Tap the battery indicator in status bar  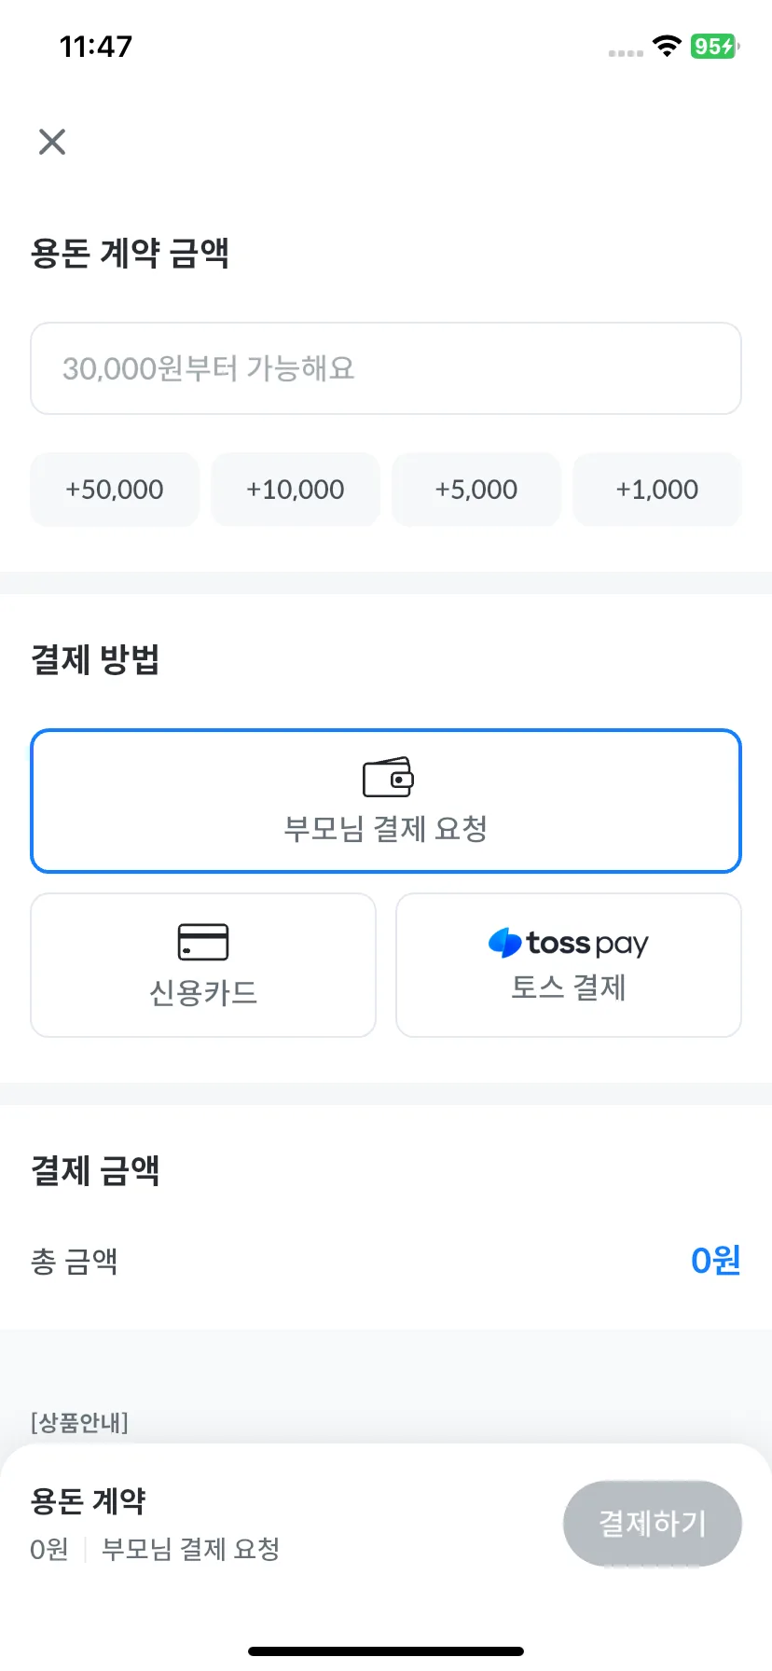[x=714, y=46]
